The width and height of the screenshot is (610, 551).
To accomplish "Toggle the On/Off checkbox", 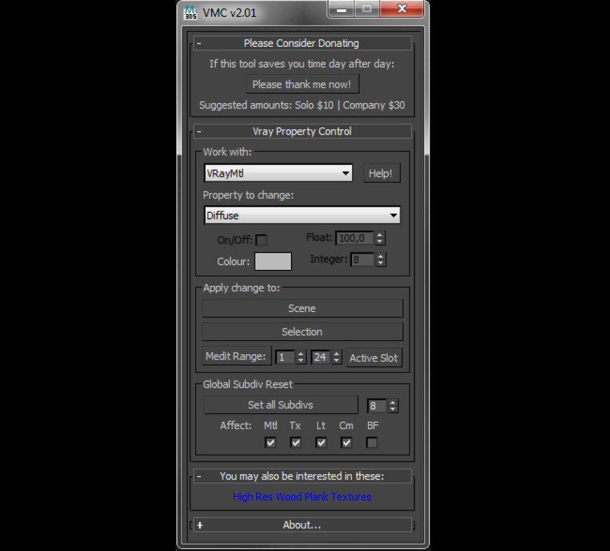I will point(261,240).
